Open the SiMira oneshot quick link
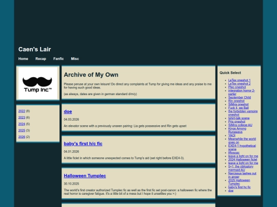Viewport: 277px width, 207px height. click(x=239, y=104)
